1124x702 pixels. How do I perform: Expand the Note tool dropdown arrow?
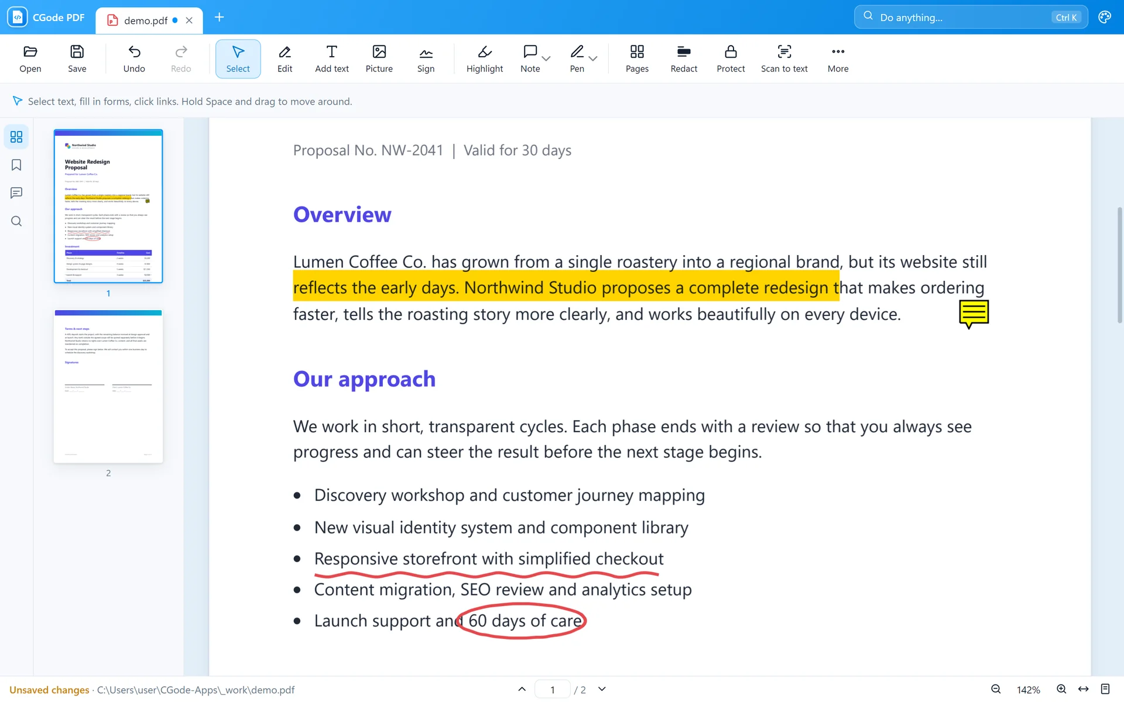click(x=546, y=58)
